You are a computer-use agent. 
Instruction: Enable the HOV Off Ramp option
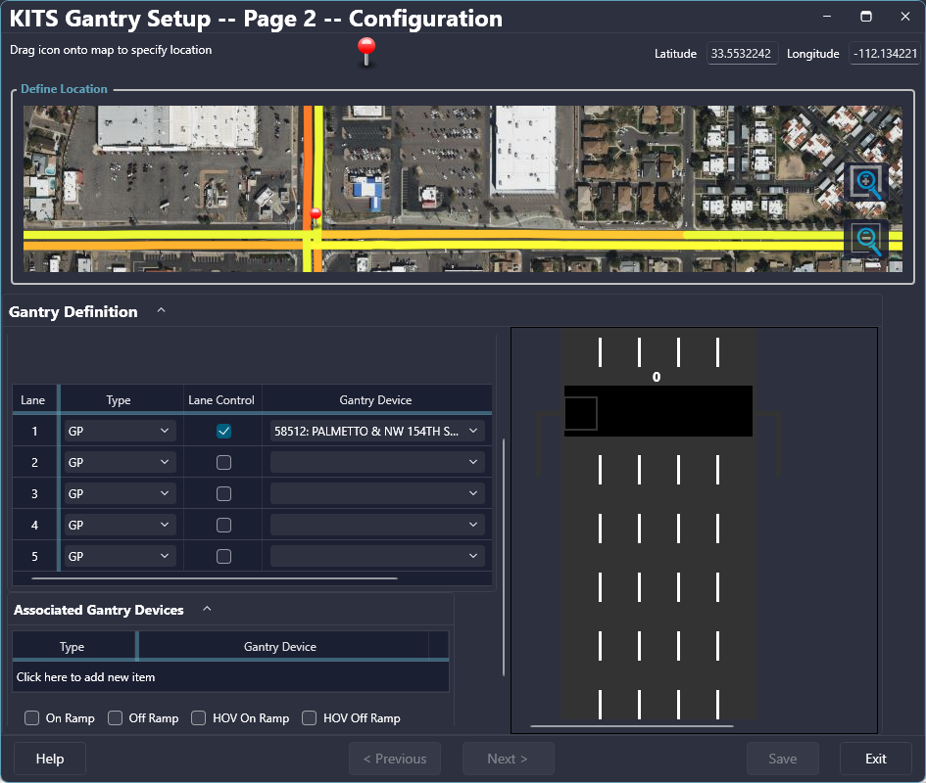(x=310, y=718)
